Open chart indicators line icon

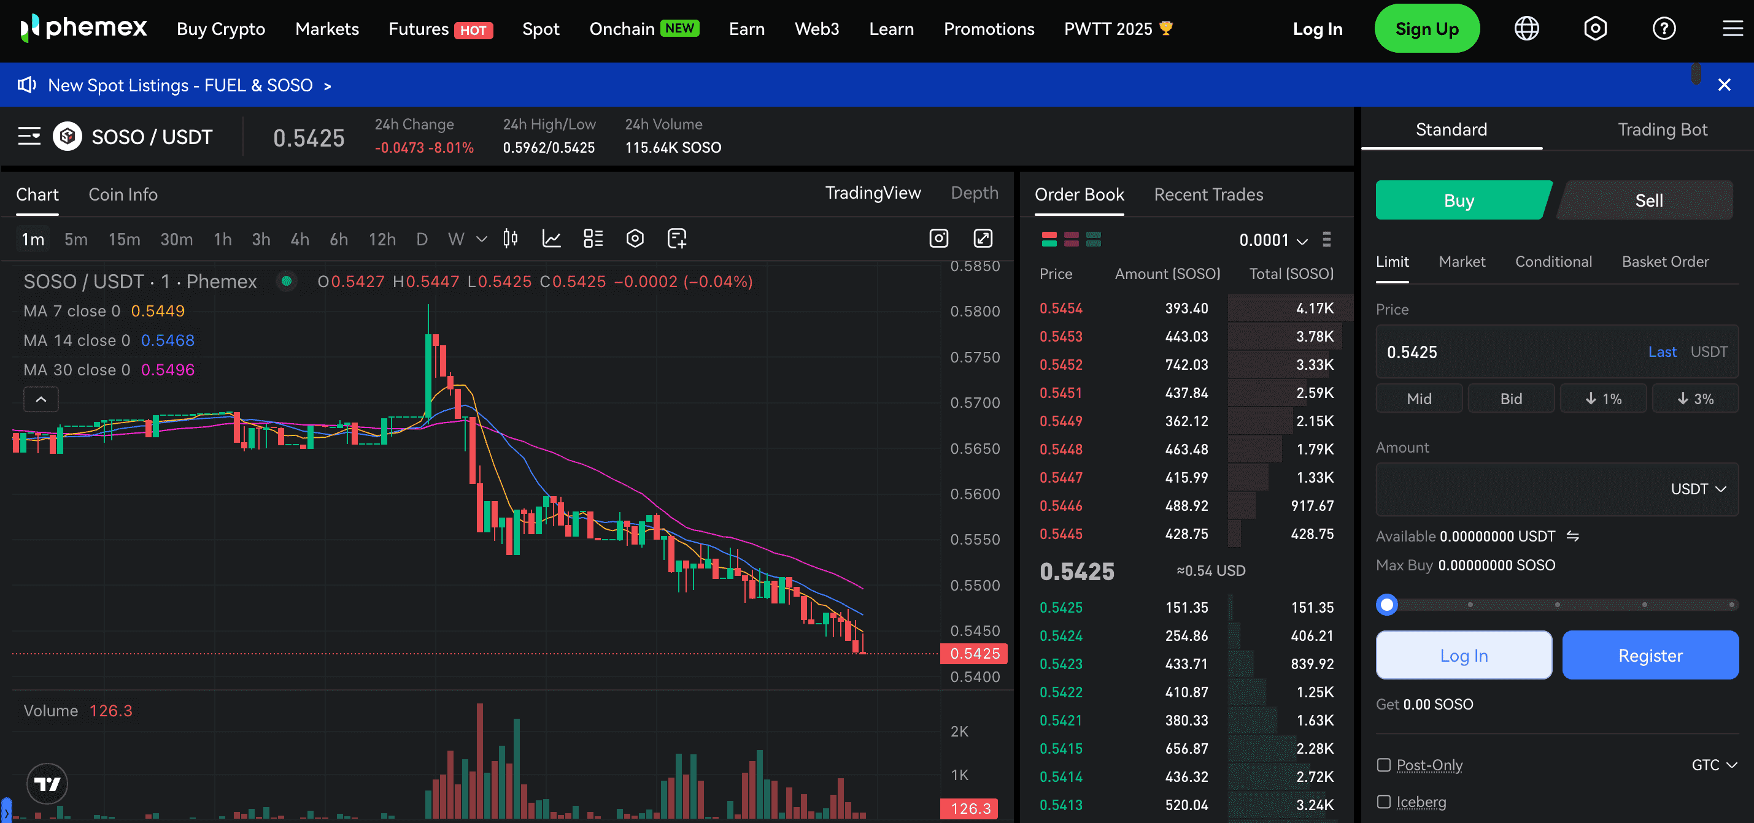551,239
